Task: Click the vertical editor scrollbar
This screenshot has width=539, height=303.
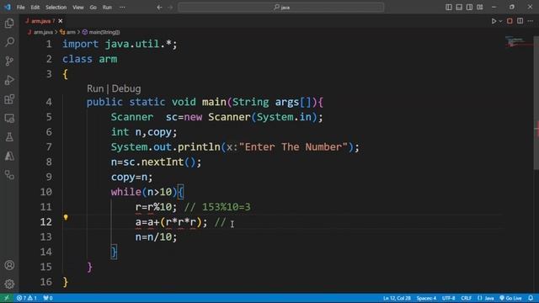Action: [536, 103]
